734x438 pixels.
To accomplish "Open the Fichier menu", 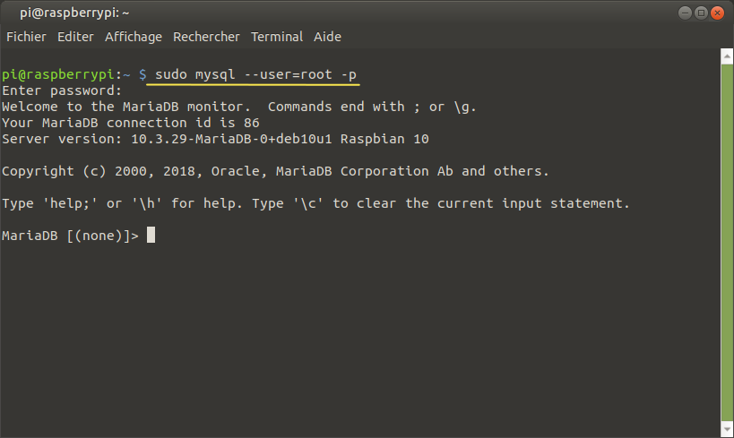I will click(x=26, y=37).
